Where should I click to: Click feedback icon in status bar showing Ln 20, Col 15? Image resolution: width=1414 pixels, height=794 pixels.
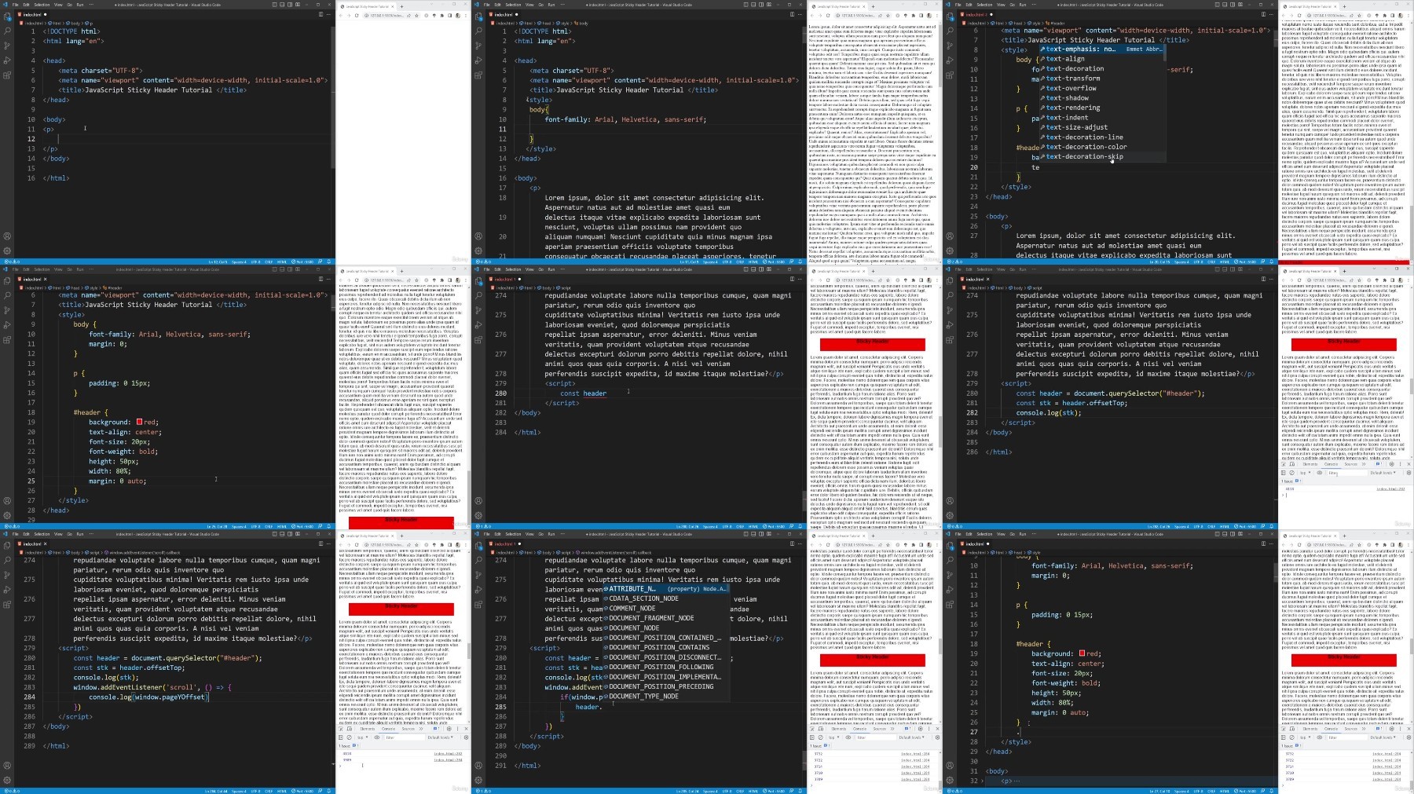(1262, 262)
